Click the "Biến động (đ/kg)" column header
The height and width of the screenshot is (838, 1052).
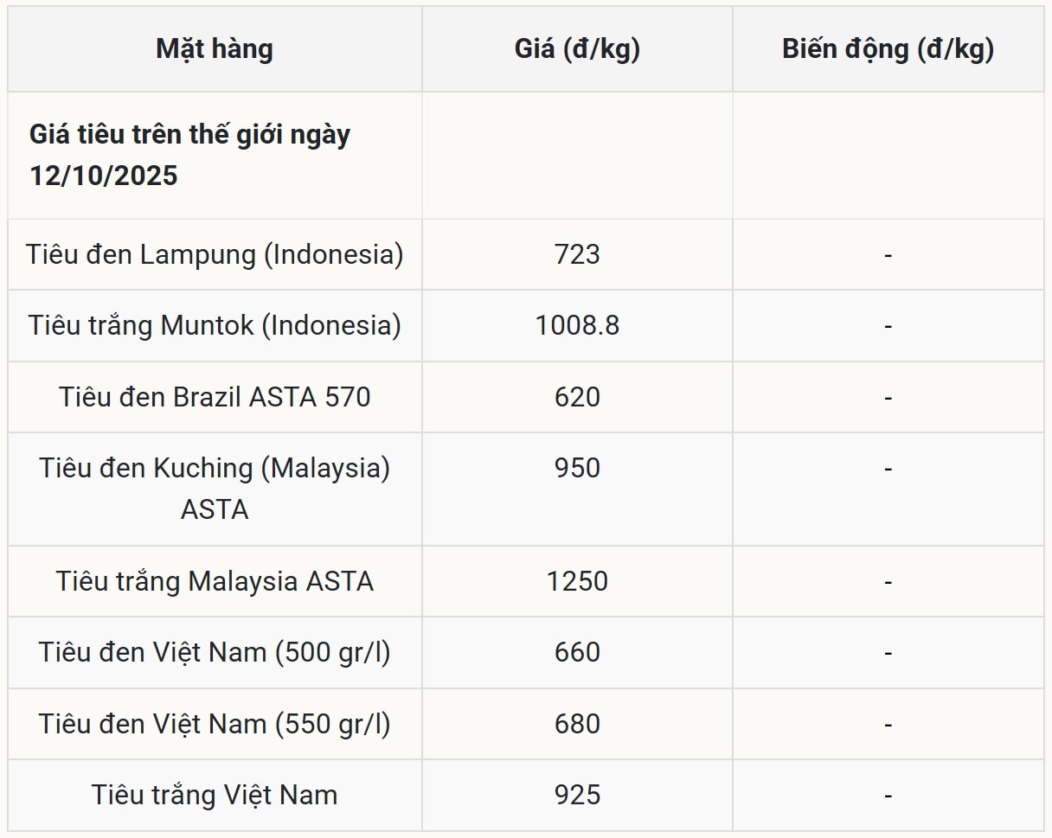coord(888,49)
